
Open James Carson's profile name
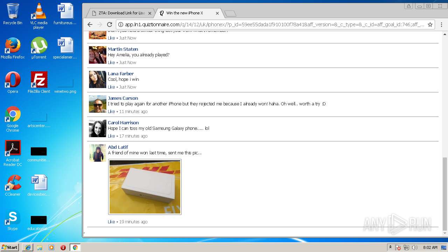coord(123,98)
